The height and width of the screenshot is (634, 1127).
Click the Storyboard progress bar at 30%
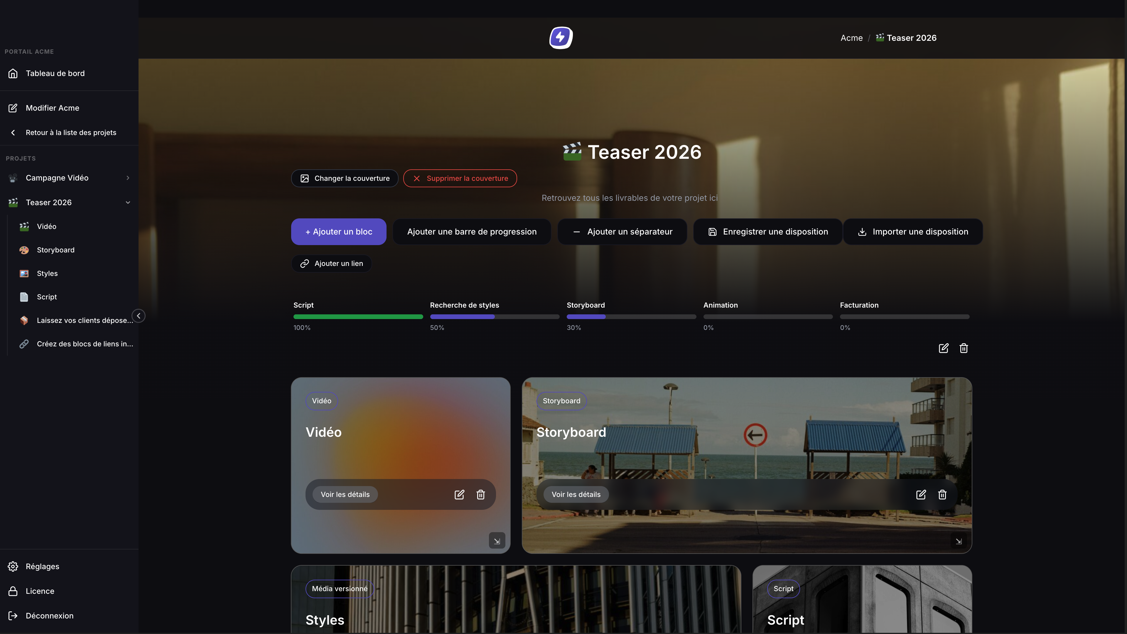tap(631, 317)
